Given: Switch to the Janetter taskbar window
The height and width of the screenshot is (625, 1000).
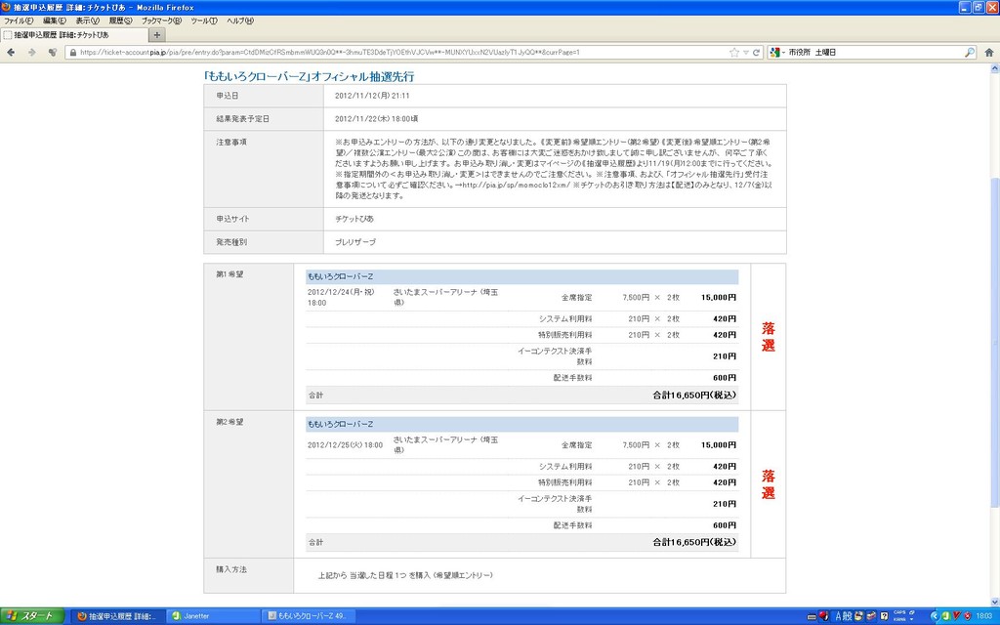Looking at the screenshot, I should tap(215, 616).
